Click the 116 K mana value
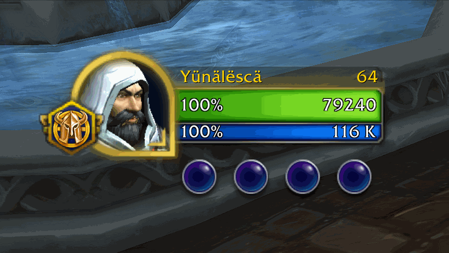 [354, 132]
